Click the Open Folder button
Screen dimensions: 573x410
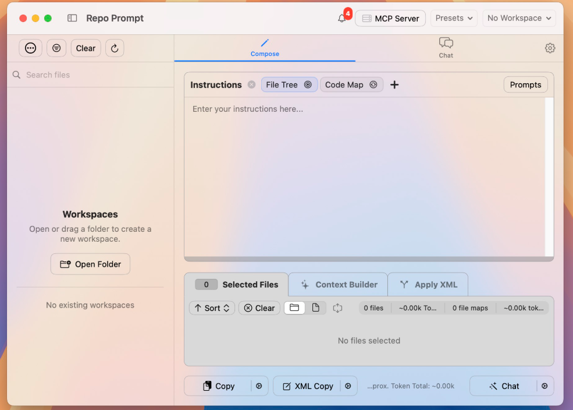[x=90, y=264]
